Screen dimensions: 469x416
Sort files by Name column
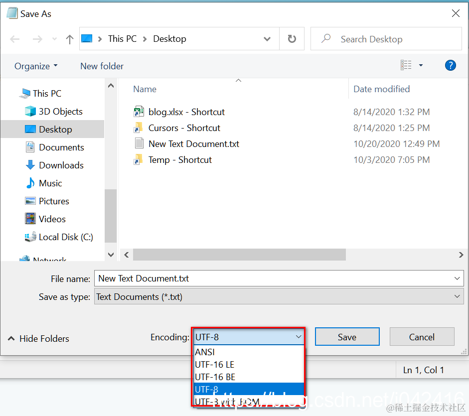[x=145, y=89]
